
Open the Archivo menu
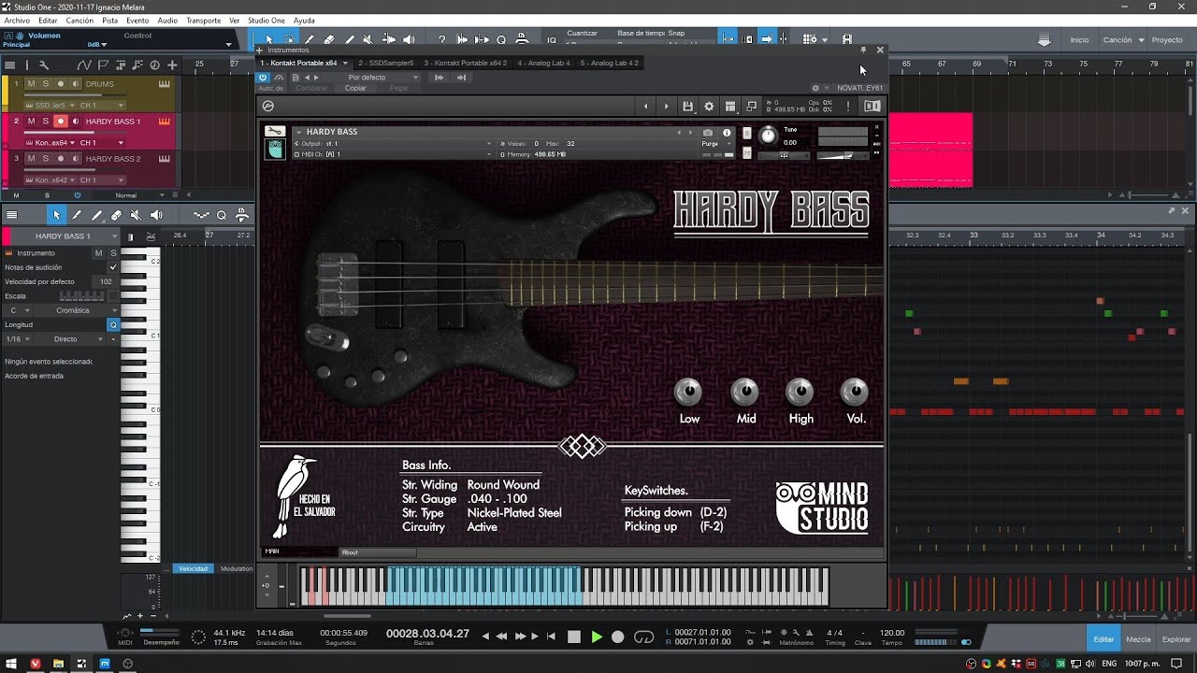click(17, 21)
